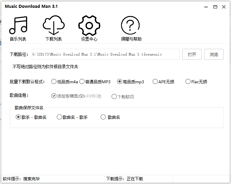Click the Music Download Man 3.1 title

point(31,6)
